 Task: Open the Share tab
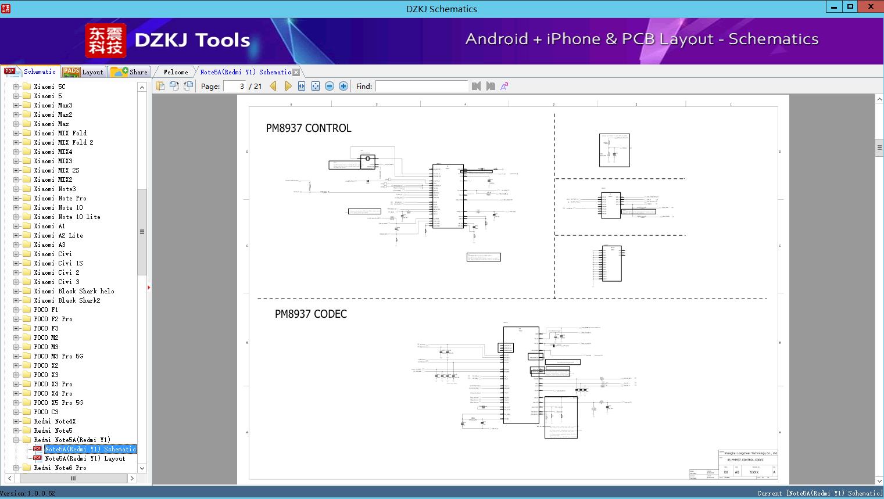(129, 71)
